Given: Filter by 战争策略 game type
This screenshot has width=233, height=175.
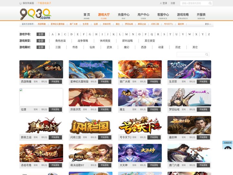Looking at the screenshot, I should pos(83,41).
